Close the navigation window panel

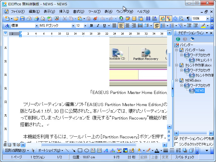coord(211,33)
